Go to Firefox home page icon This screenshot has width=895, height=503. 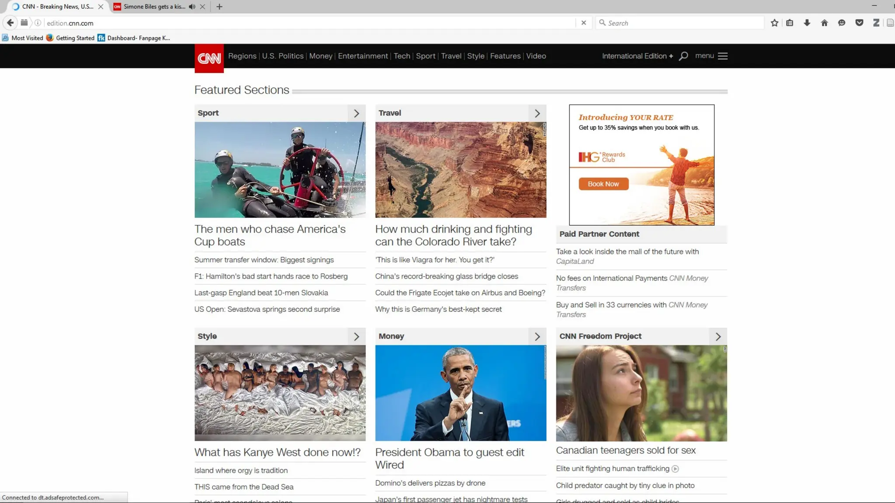(x=824, y=23)
